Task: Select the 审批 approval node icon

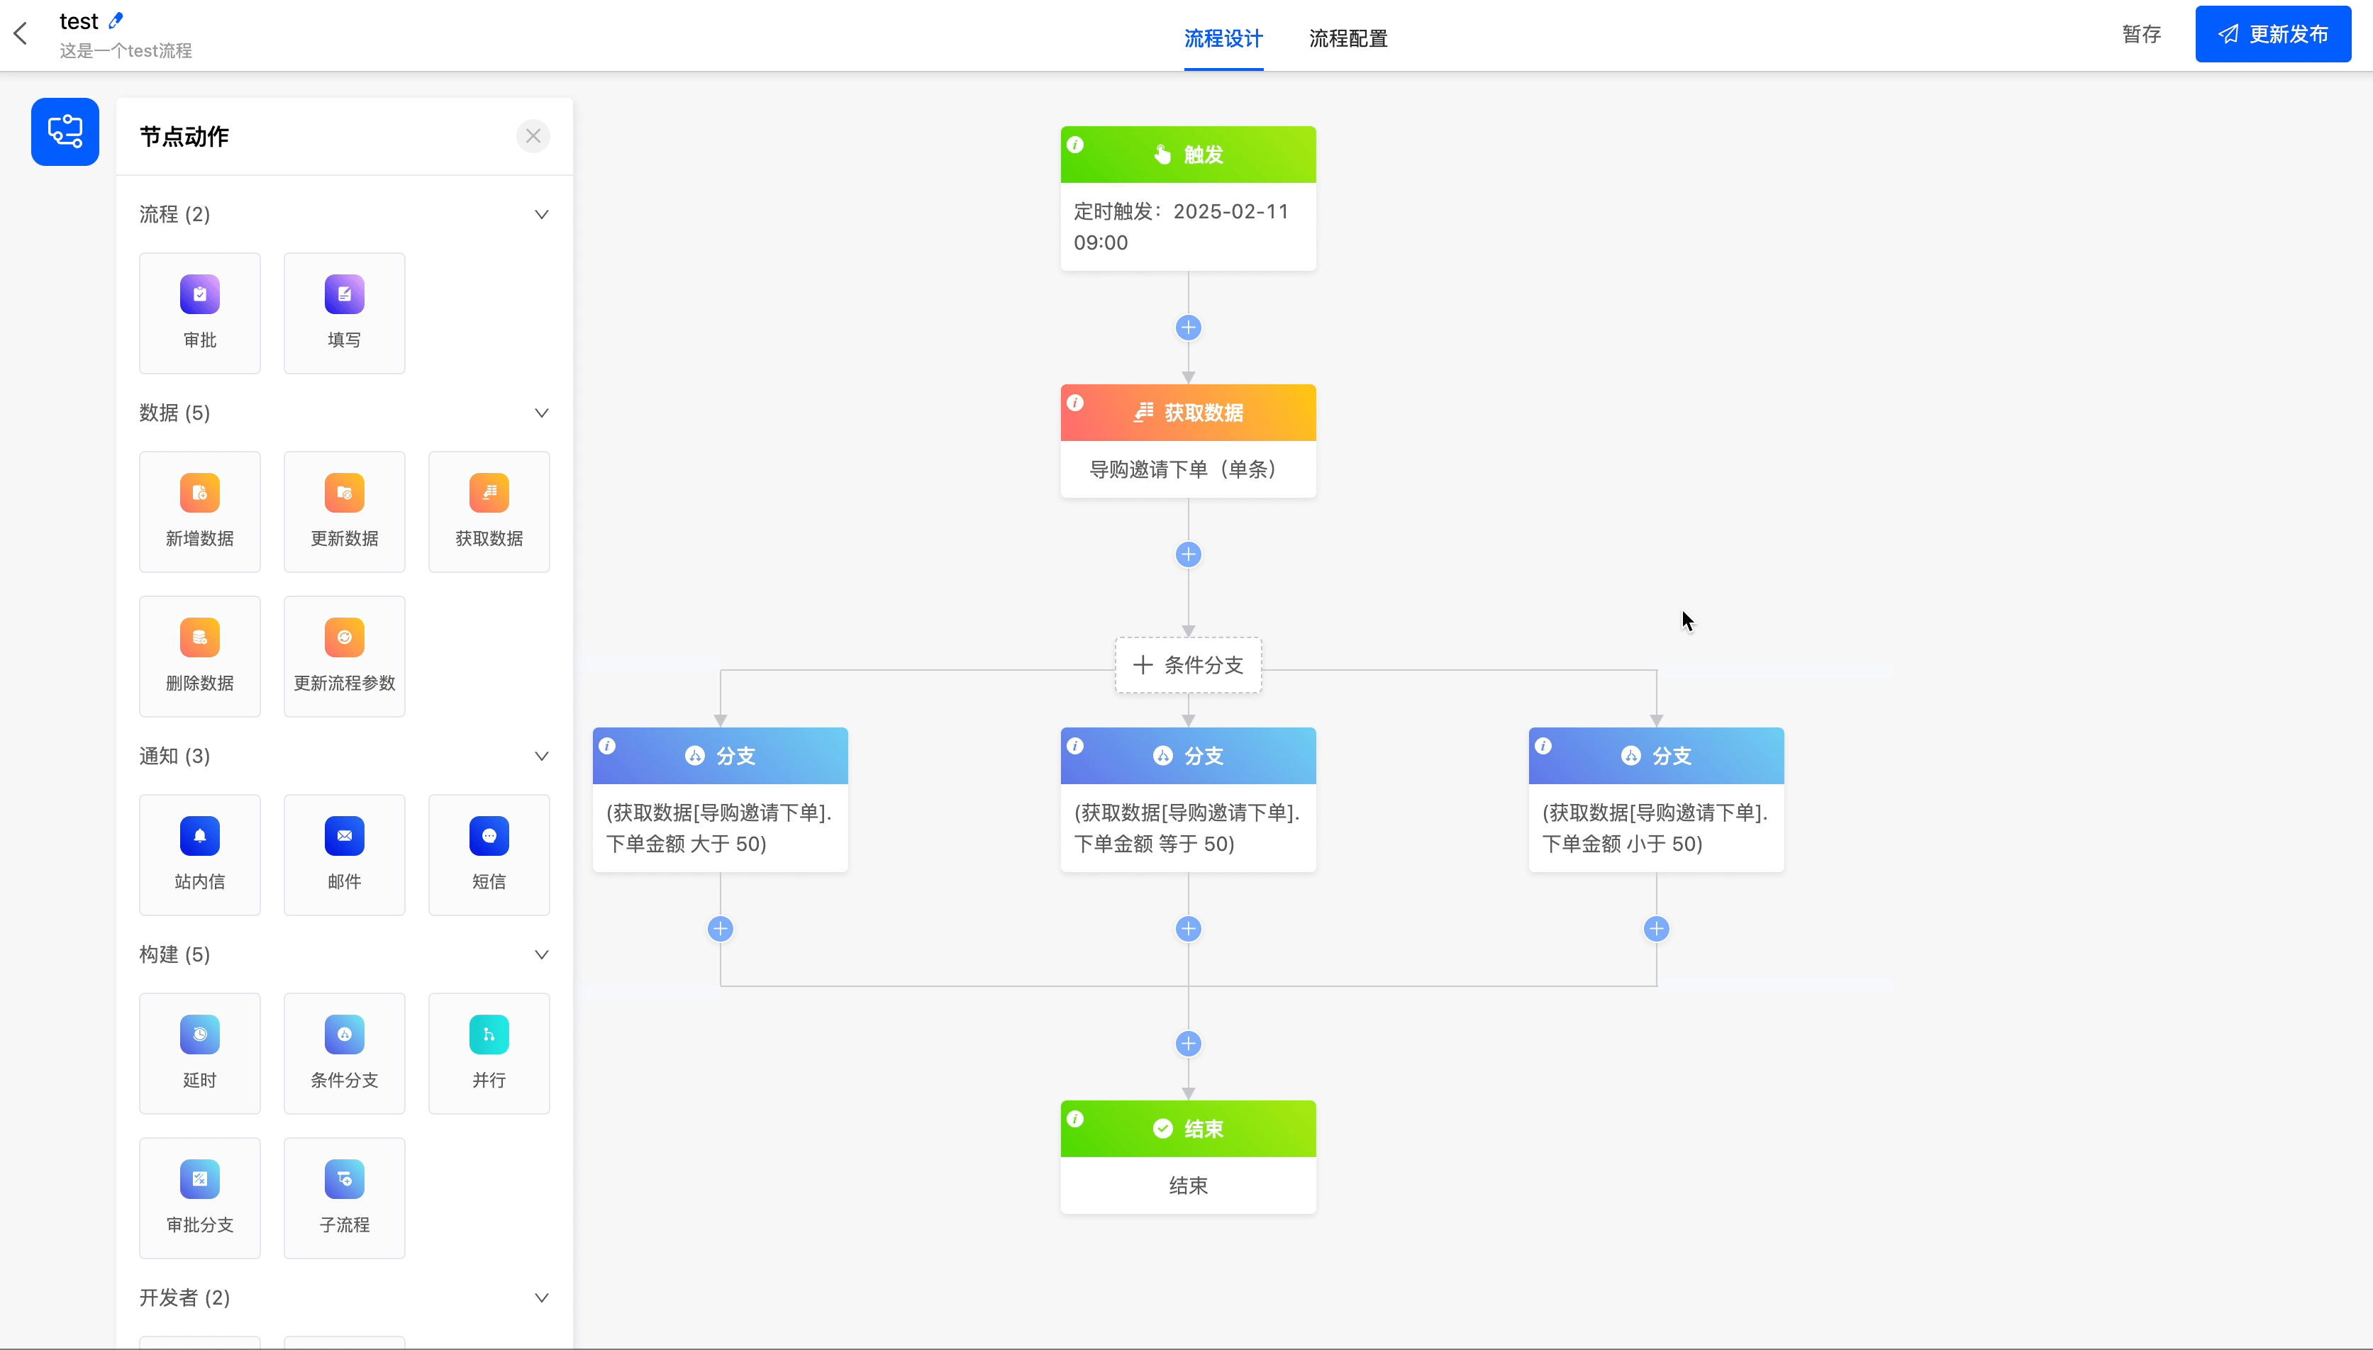Action: click(x=199, y=295)
